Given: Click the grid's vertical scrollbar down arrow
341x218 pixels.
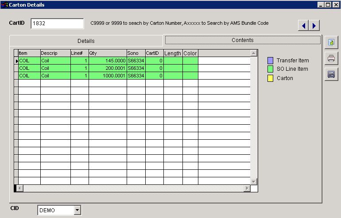Looking at the screenshot, I should tap(254, 181).
